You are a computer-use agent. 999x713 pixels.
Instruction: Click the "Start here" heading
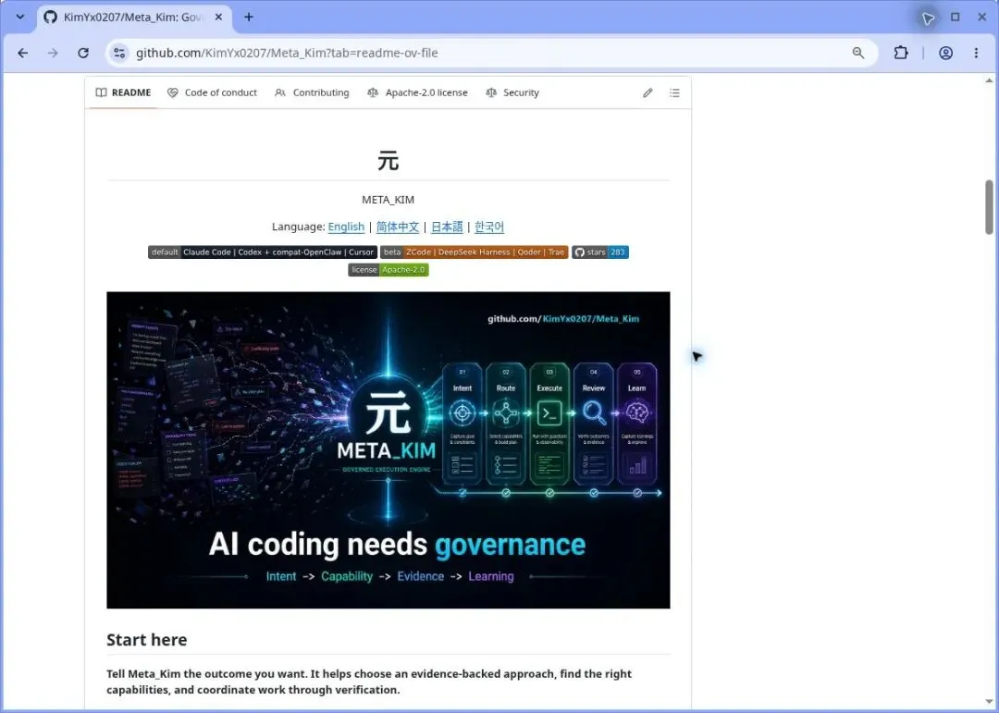(146, 640)
